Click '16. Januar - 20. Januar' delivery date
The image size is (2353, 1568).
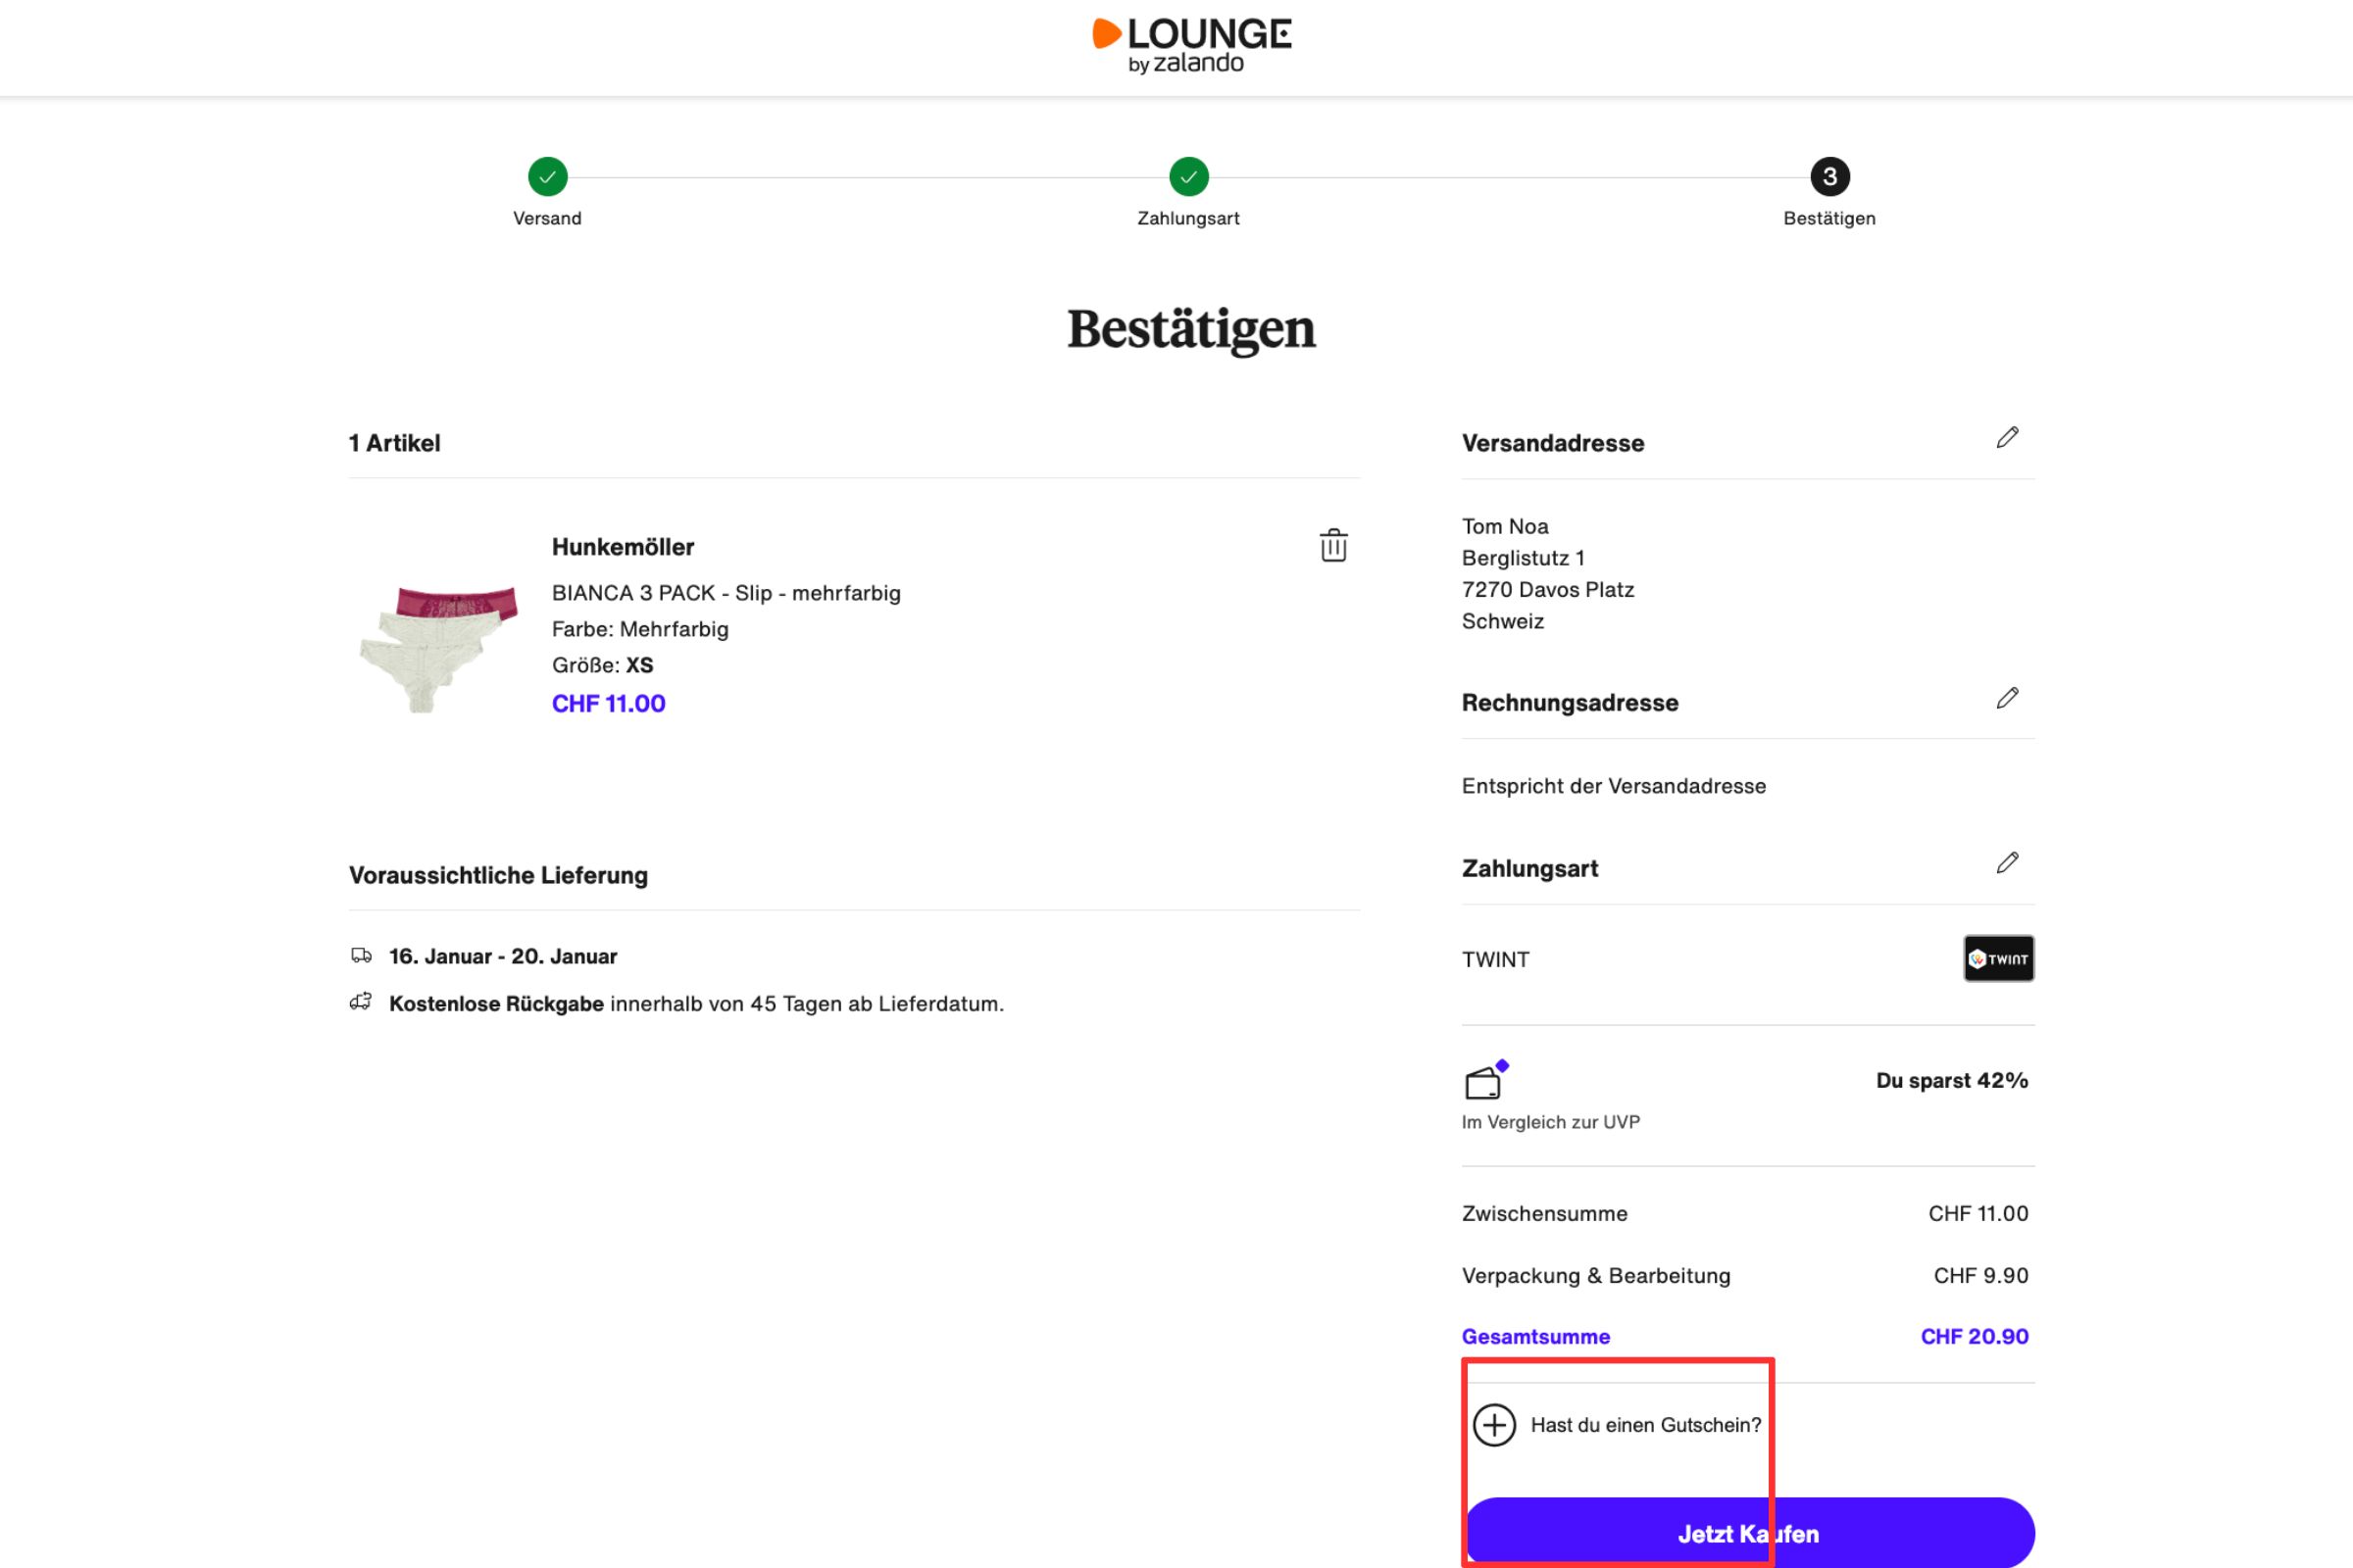pyautogui.click(x=502, y=956)
